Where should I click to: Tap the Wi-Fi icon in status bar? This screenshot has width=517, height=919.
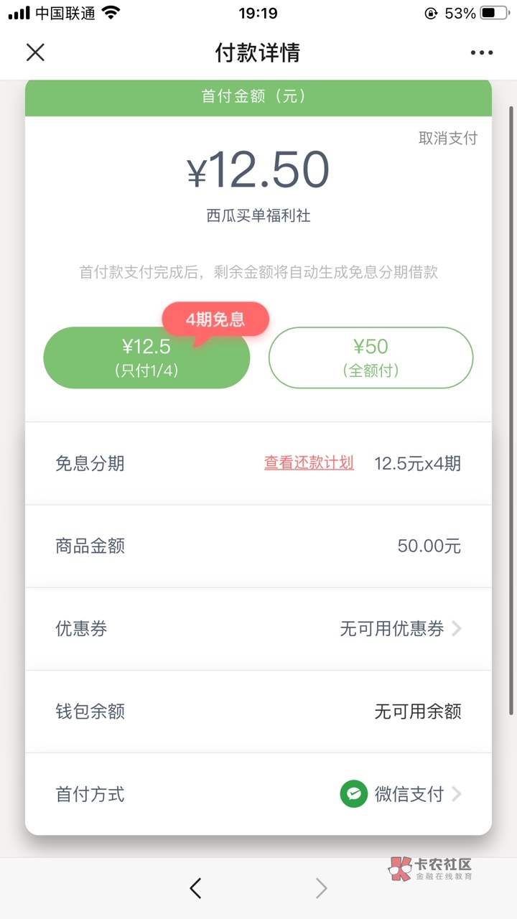(x=111, y=13)
